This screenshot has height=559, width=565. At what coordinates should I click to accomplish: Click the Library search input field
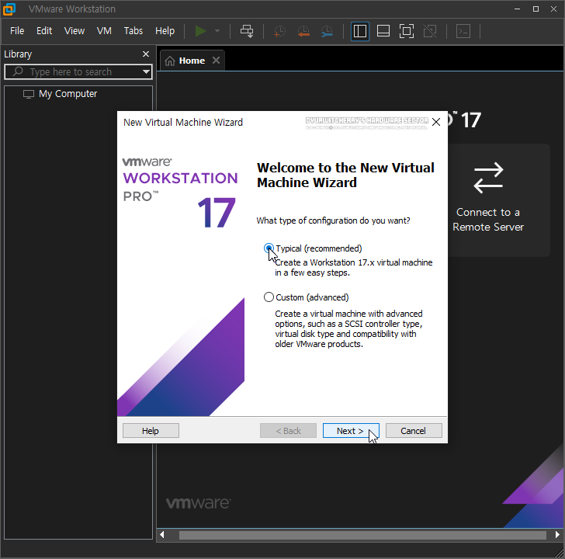pyautogui.click(x=78, y=71)
